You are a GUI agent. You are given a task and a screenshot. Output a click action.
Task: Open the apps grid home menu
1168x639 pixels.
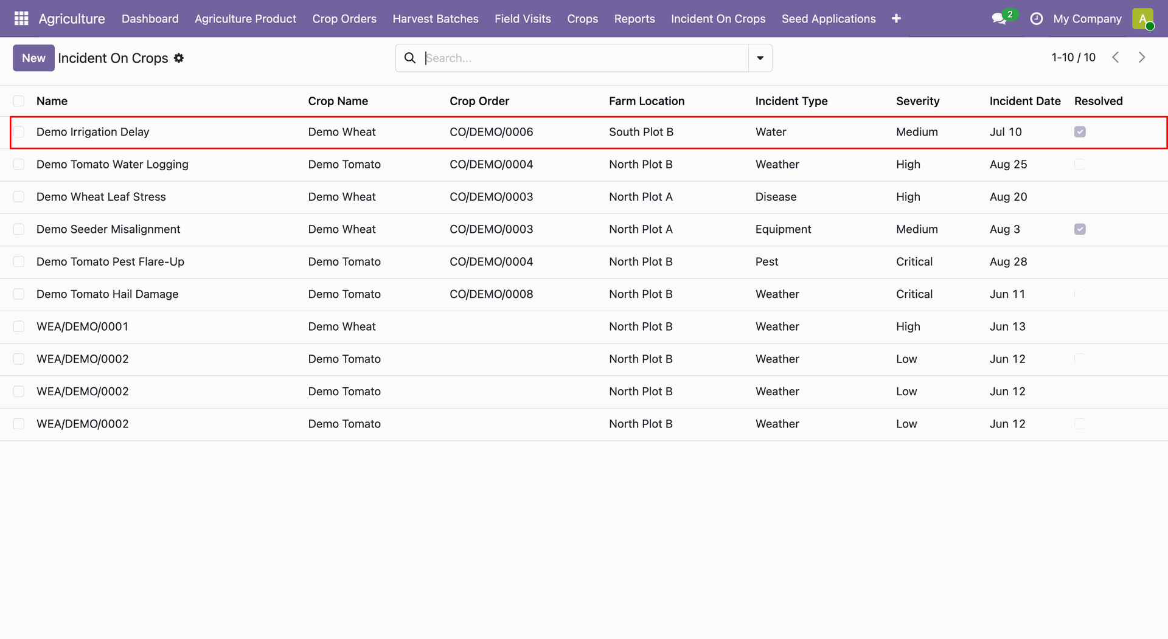coord(21,19)
